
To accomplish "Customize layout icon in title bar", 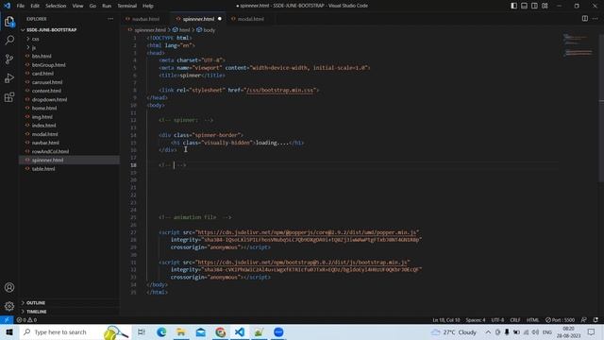I will 545,6.
